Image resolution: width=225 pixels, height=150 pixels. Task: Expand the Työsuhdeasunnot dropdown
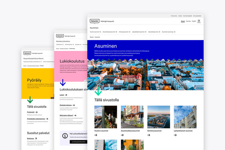(x=154, y=32)
